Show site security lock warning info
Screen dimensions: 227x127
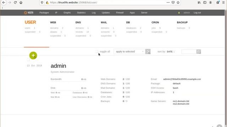click(x=47, y=2)
